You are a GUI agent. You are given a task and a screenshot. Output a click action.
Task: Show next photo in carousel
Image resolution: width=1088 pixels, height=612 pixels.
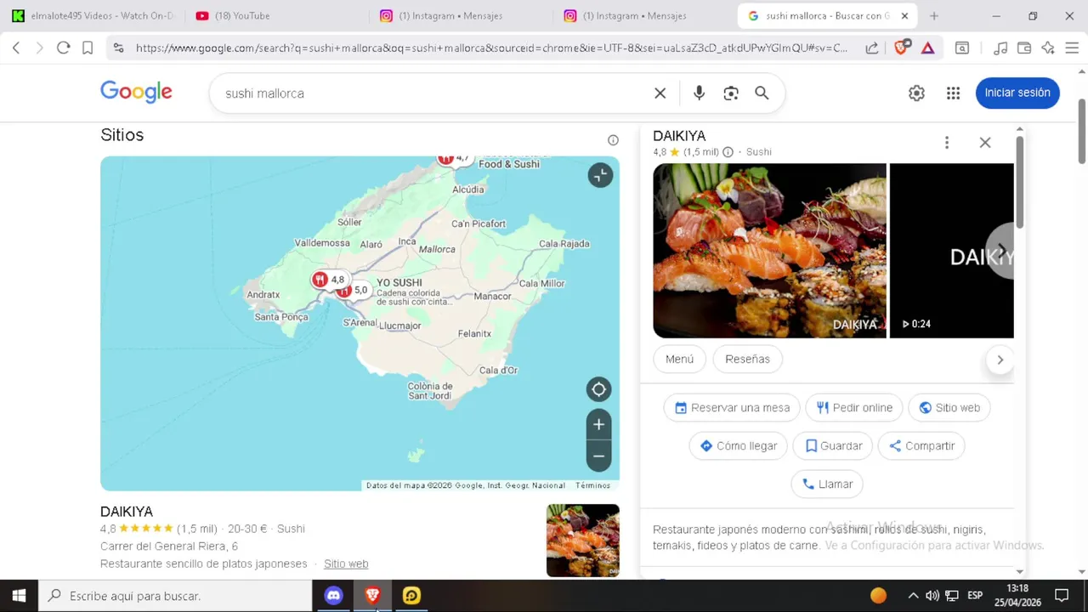[1000, 251]
